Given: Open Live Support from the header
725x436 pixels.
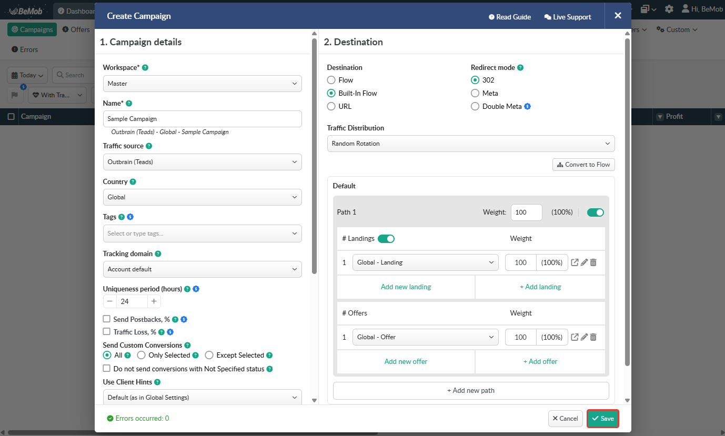Looking at the screenshot, I should click(x=568, y=17).
